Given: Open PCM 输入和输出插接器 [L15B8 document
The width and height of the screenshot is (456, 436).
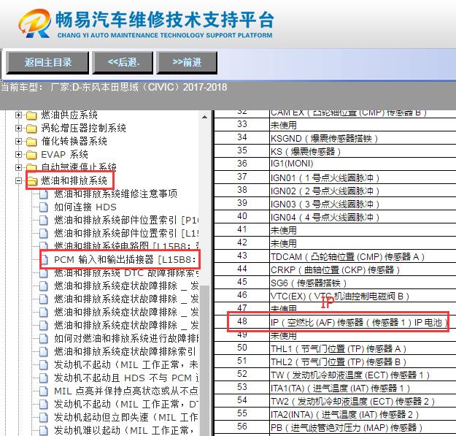Looking at the screenshot, I should coord(125,259).
